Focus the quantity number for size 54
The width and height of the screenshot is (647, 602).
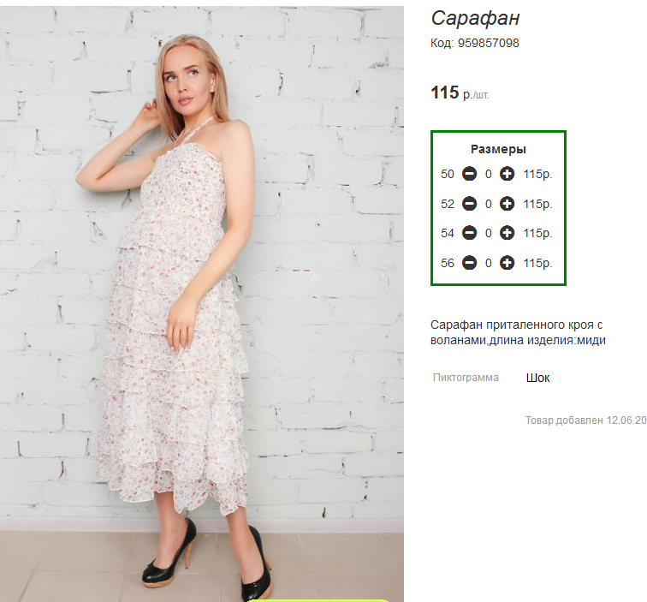(489, 233)
